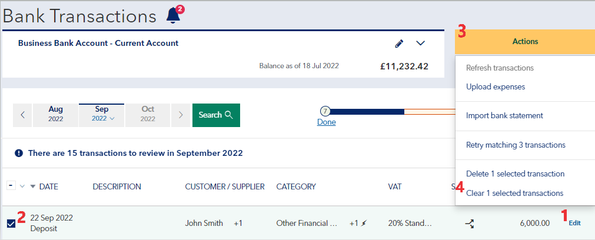The image size is (595, 240).
Task: Select Delete 1 selected transaction
Action: 515,174
